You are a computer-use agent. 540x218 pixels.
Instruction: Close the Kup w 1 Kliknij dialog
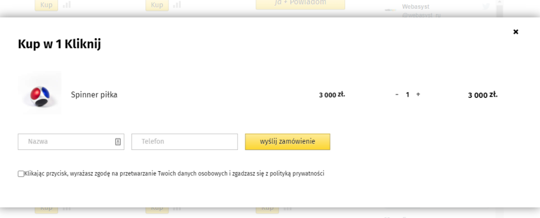(515, 32)
